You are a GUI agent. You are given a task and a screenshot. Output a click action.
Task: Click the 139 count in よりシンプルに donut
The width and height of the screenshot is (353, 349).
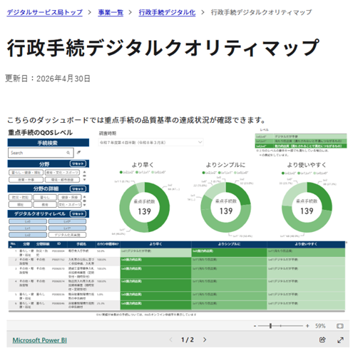pyautogui.click(x=226, y=211)
